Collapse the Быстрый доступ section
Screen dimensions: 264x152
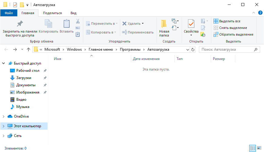tap(4, 63)
